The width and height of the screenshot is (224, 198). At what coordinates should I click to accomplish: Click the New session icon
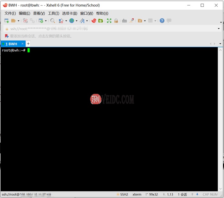point(6,21)
